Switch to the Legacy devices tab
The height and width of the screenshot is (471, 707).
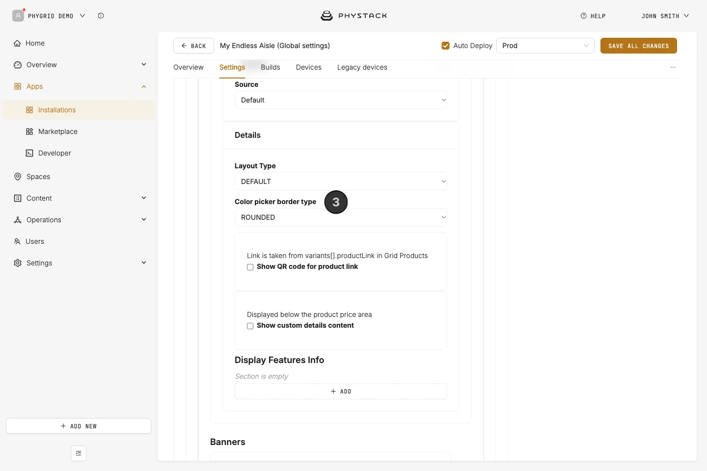362,67
